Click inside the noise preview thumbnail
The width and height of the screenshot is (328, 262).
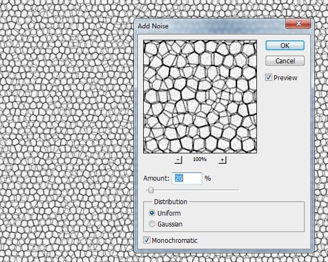tap(200, 97)
